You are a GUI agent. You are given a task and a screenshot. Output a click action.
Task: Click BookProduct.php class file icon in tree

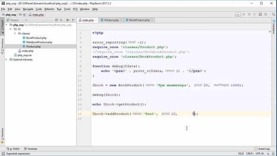pos(24,38)
